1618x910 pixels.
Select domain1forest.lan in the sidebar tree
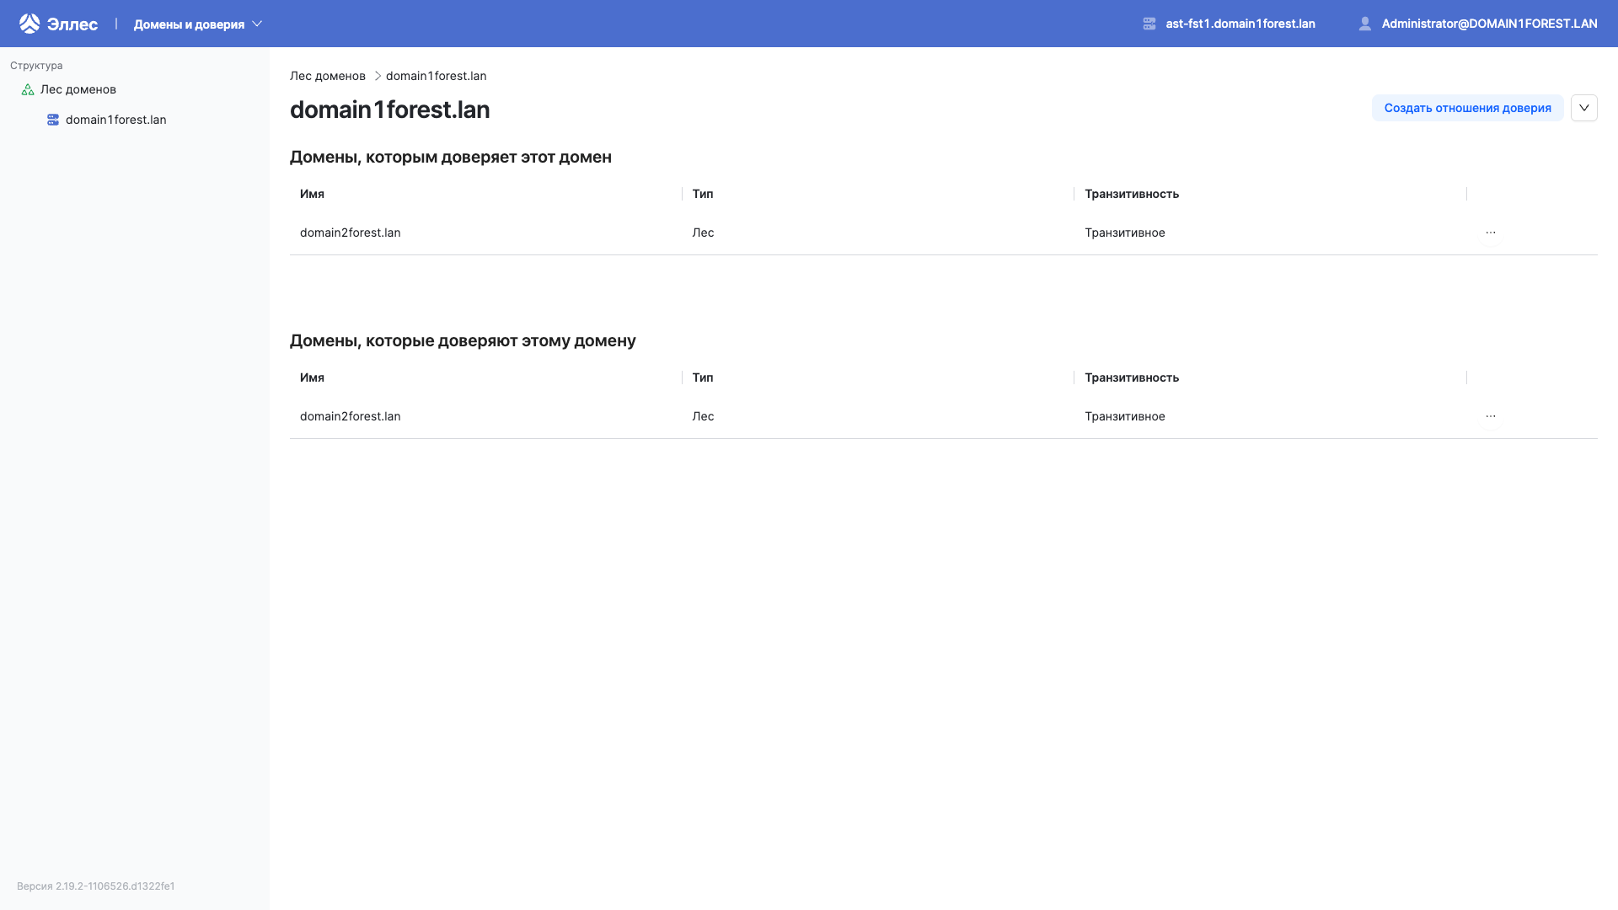[116, 120]
